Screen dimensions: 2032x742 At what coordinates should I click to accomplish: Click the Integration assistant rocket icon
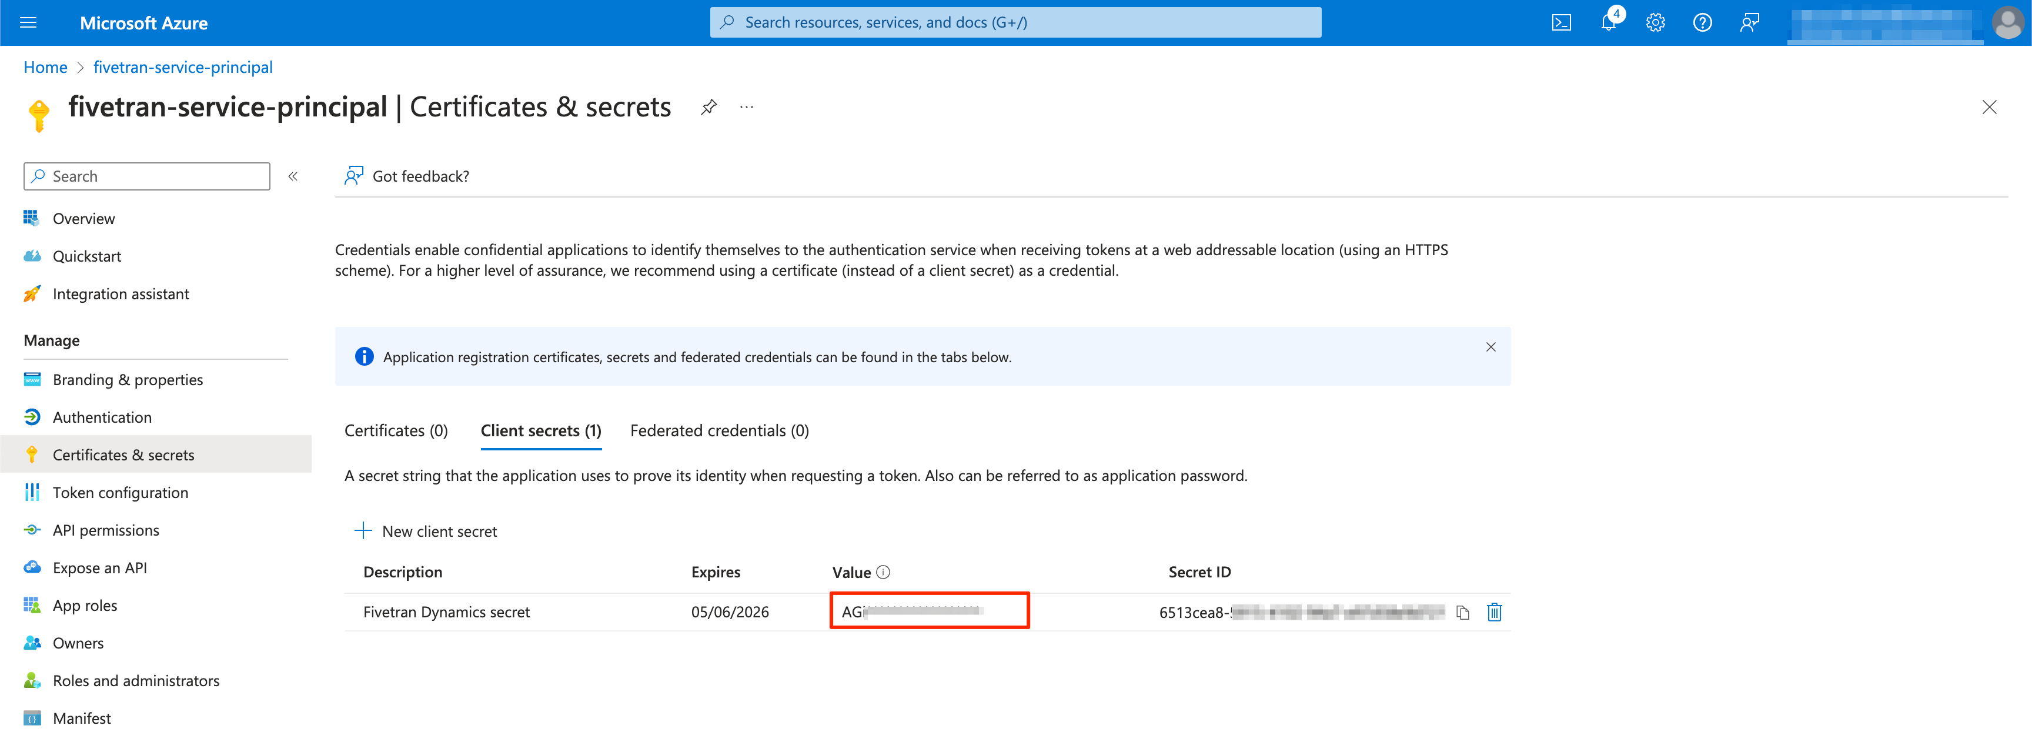click(x=32, y=294)
